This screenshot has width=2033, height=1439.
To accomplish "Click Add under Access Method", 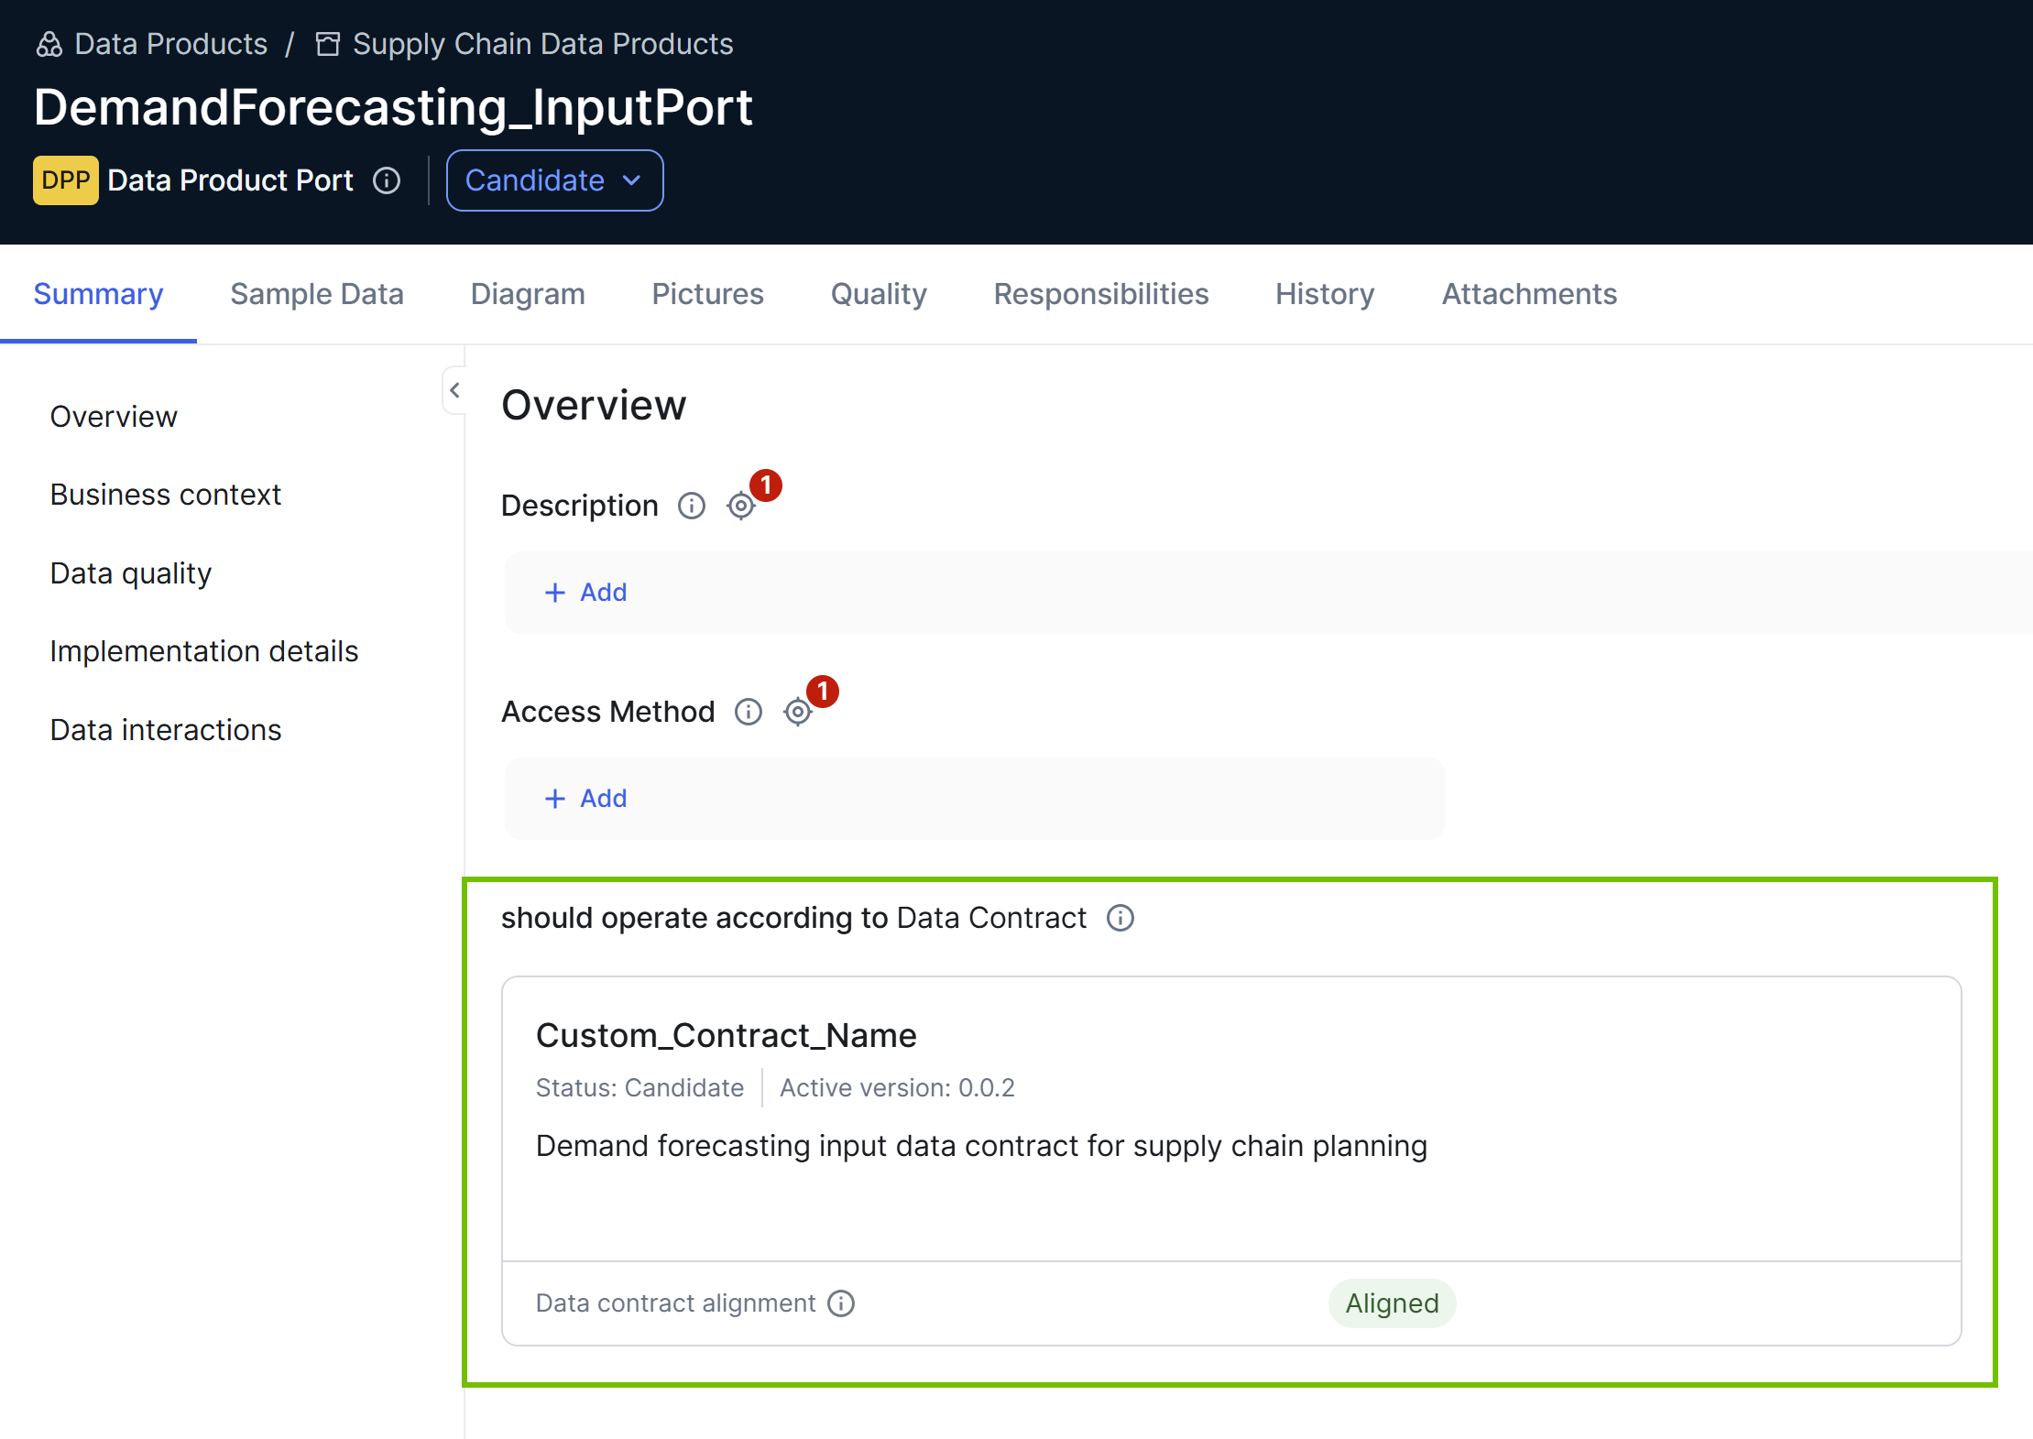I will click(585, 799).
